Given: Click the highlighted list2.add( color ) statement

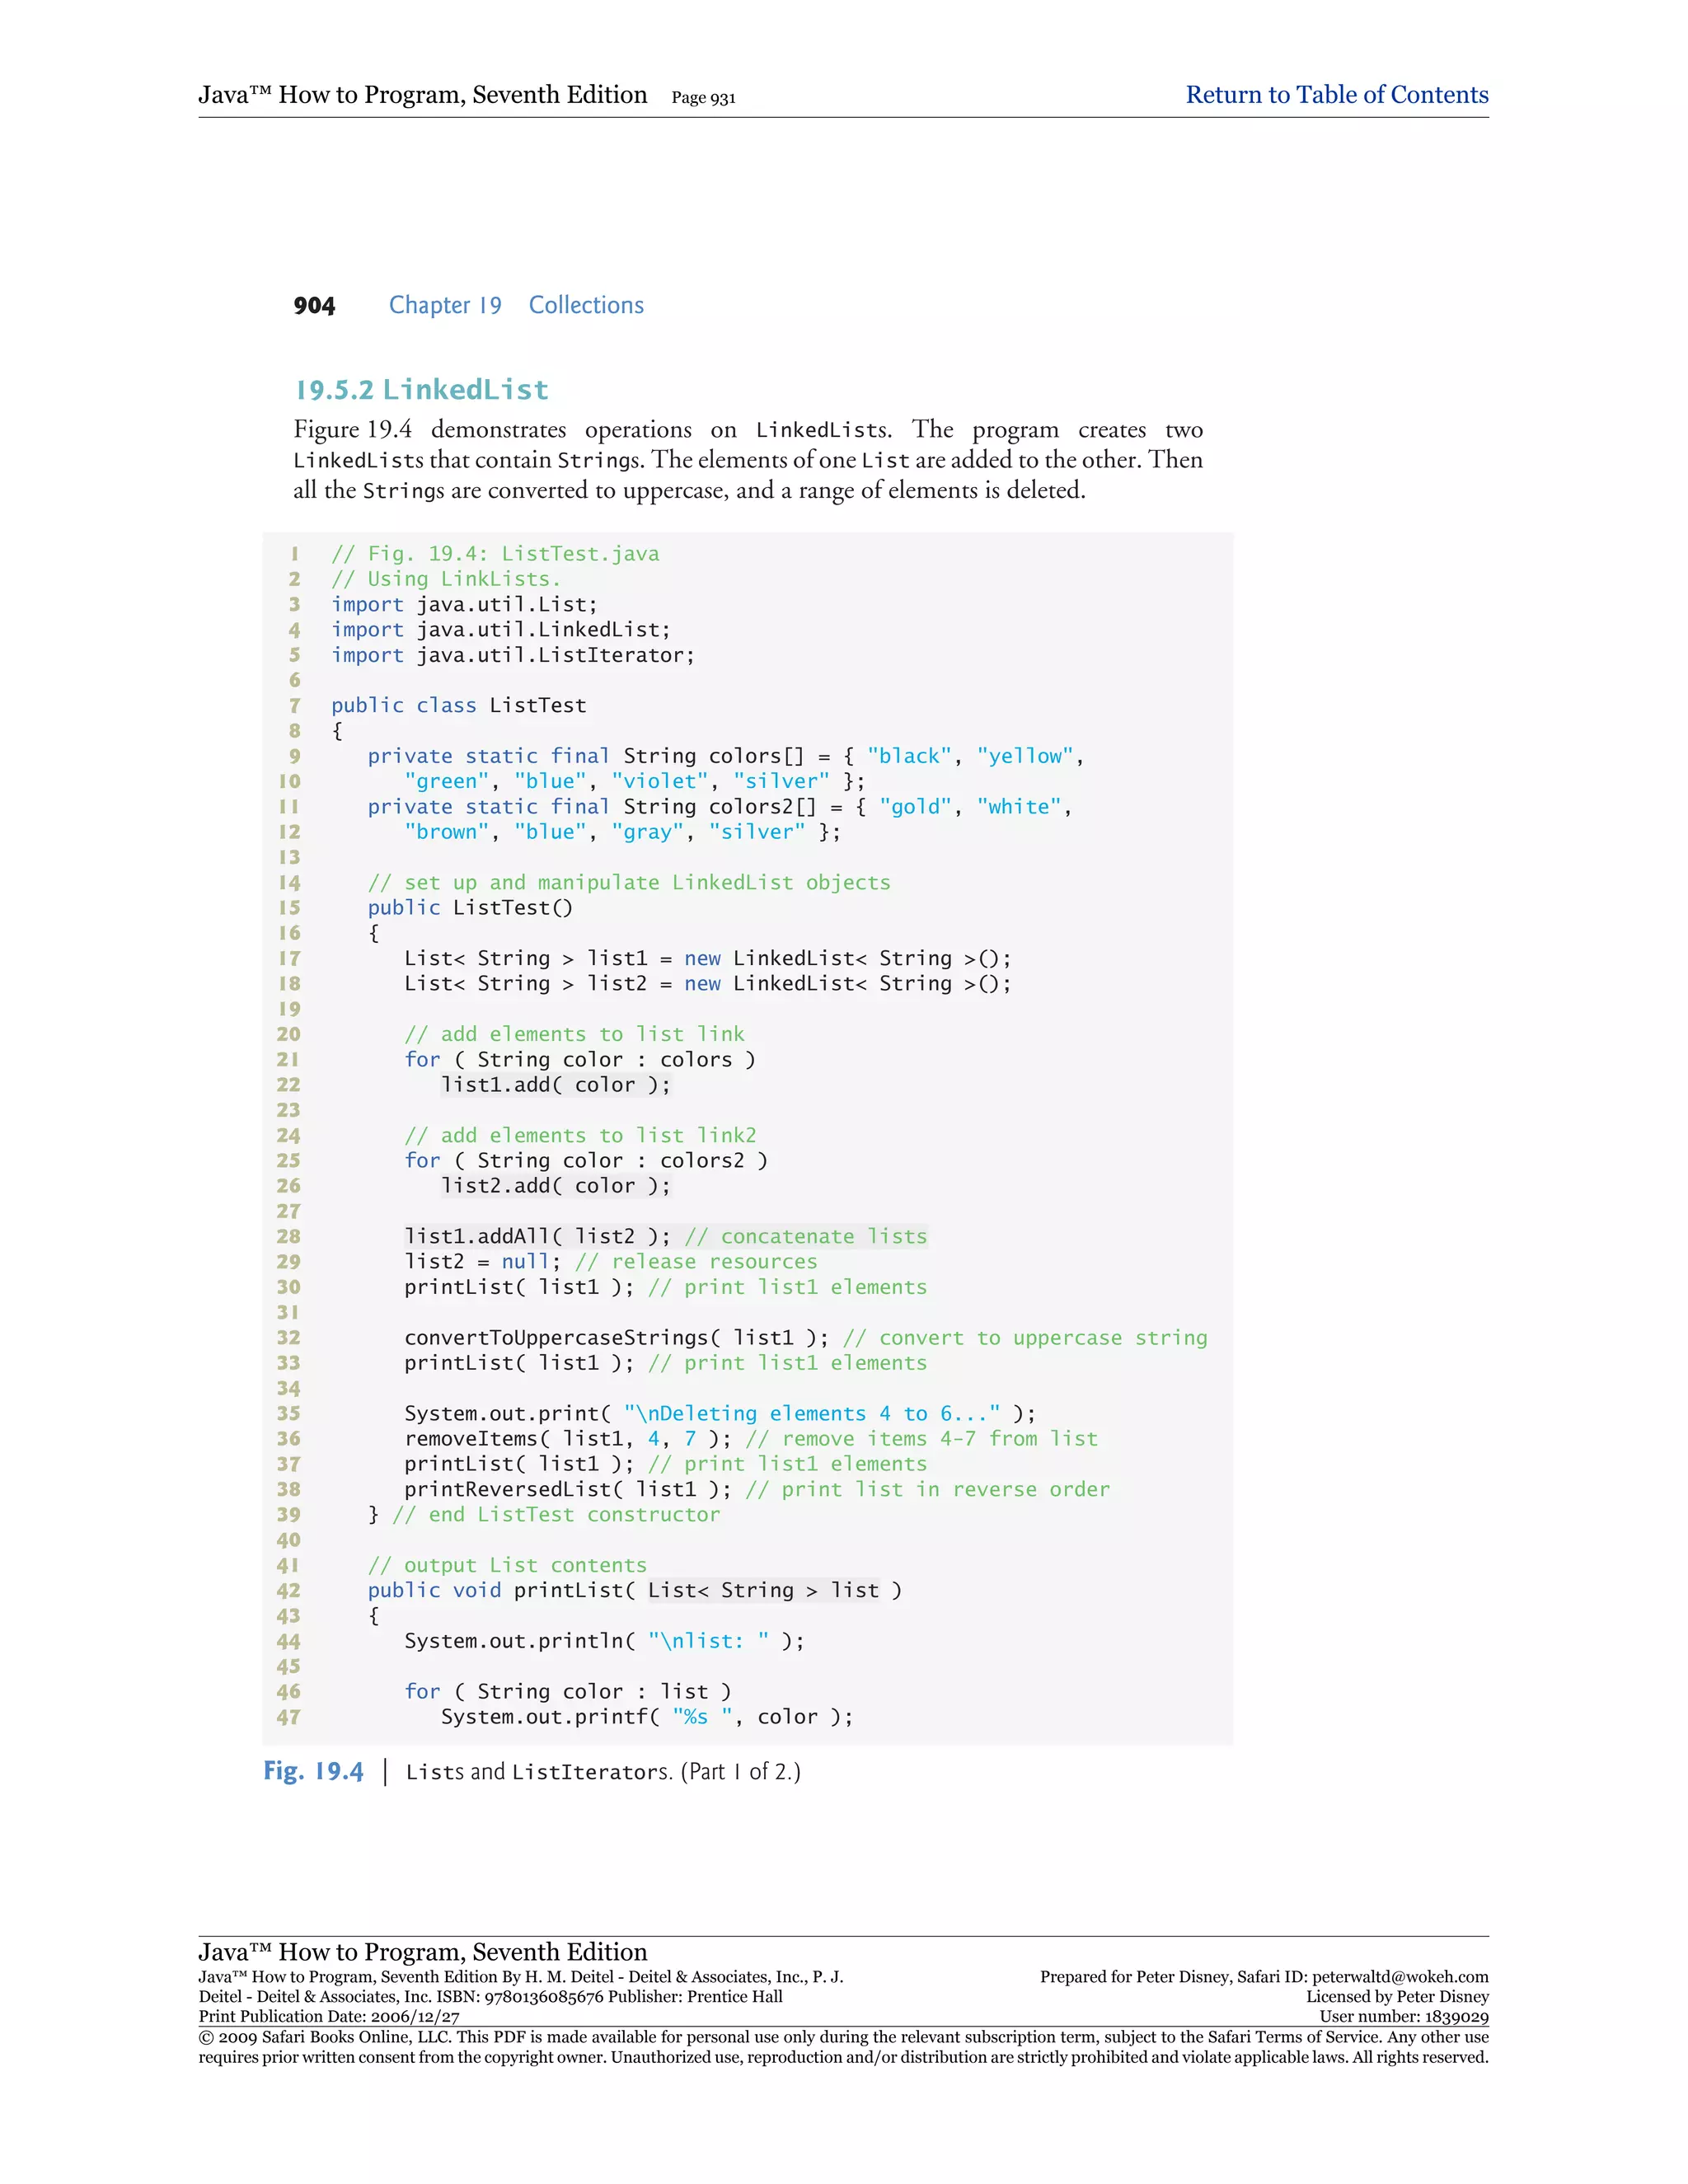Looking at the screenshot, I should pos(555,1186).
